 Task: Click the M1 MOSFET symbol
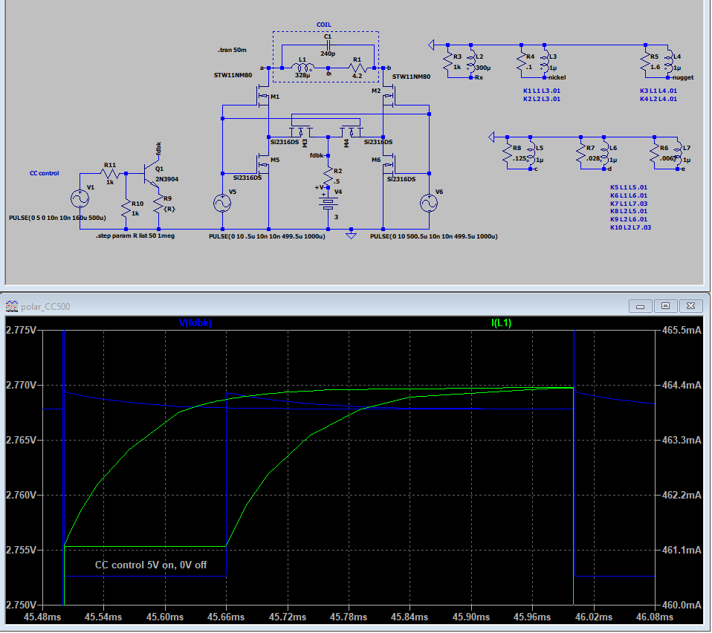coord(264,95)
